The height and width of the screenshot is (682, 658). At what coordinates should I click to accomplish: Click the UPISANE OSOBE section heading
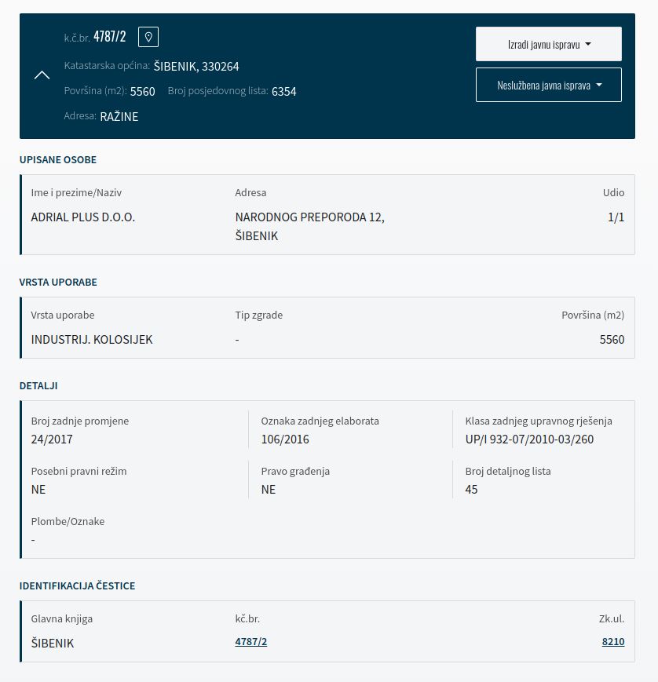coord(58,160)
